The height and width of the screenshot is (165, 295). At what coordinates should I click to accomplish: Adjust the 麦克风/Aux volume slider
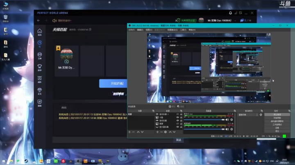click(204, 120)
